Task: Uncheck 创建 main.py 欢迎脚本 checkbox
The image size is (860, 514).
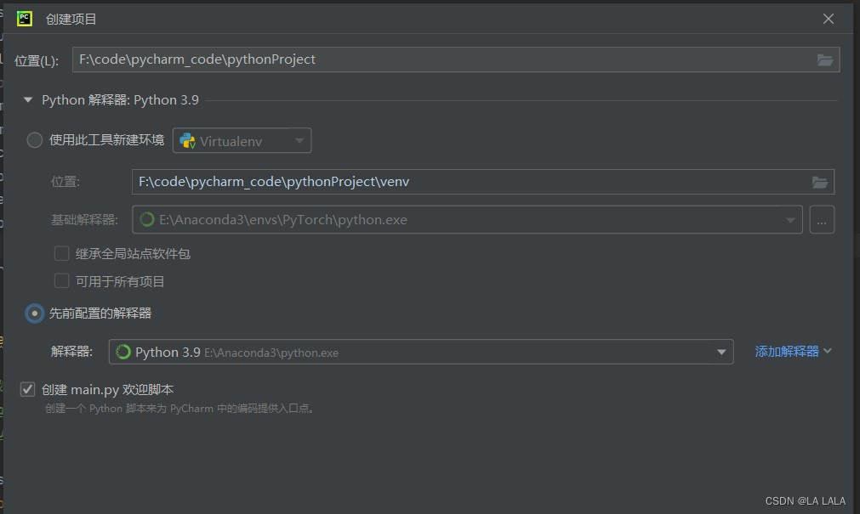Action: coord(27,389)
